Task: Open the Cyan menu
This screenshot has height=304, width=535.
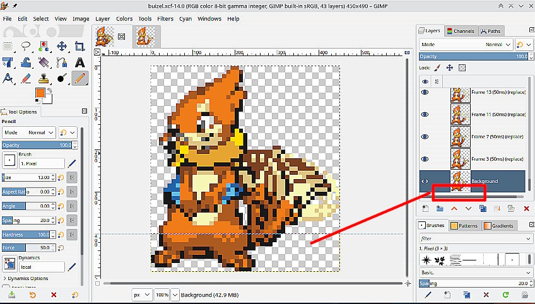Action: point(185,19)
